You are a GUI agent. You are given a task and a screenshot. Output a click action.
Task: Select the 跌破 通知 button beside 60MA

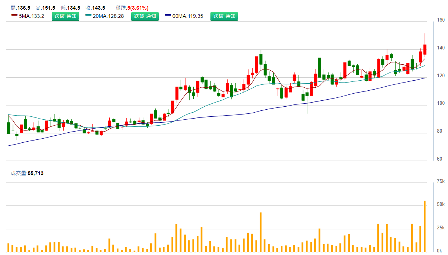tap(224, 16)
